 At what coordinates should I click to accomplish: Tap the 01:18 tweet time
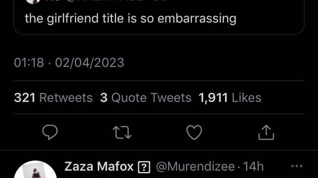pos(29,62)
